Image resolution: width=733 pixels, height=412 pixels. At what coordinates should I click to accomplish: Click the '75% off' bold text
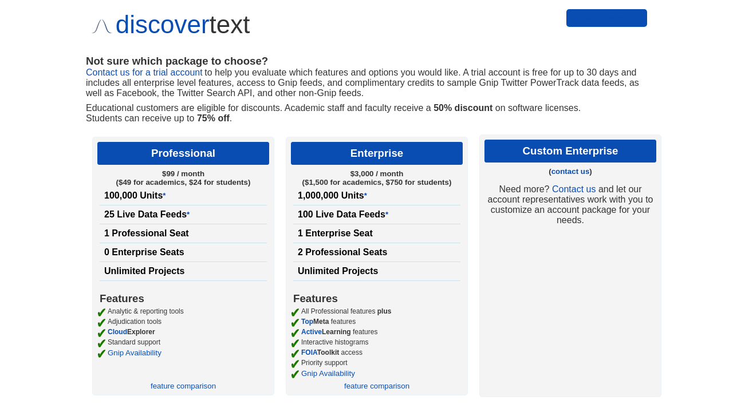pos(213,118)
